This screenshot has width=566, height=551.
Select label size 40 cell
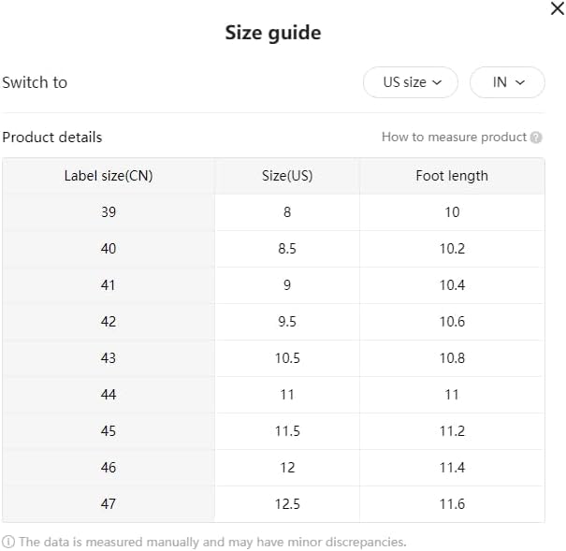coord(109,249)
